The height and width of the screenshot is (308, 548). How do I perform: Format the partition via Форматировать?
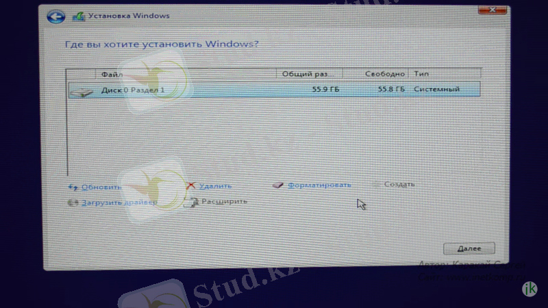pyautogui.click(x=319, y=185)
